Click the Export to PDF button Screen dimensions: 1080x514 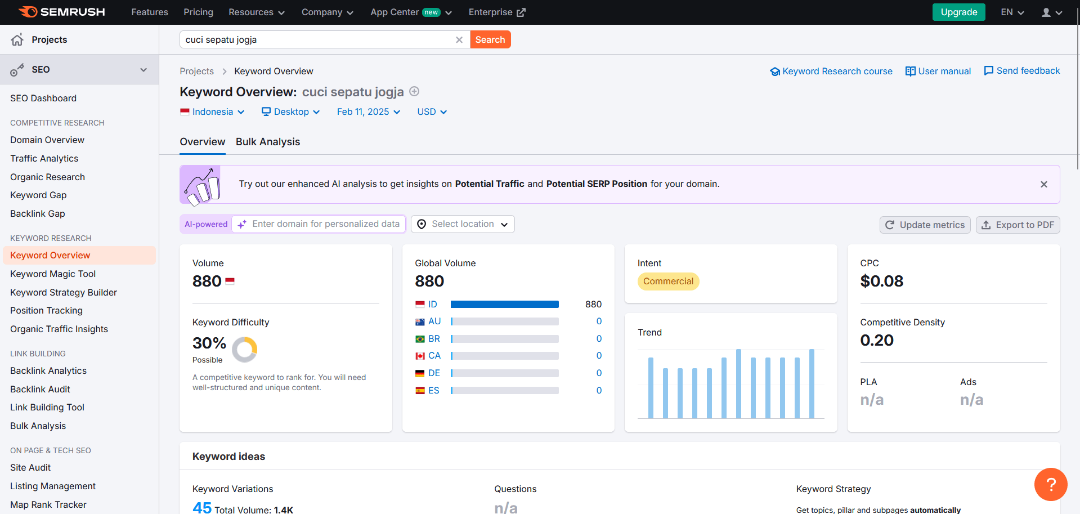point(1018,225)
